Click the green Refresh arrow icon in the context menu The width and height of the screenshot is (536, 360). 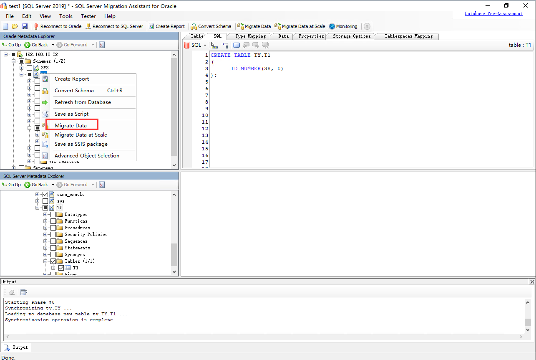click(x=45, y=102)
